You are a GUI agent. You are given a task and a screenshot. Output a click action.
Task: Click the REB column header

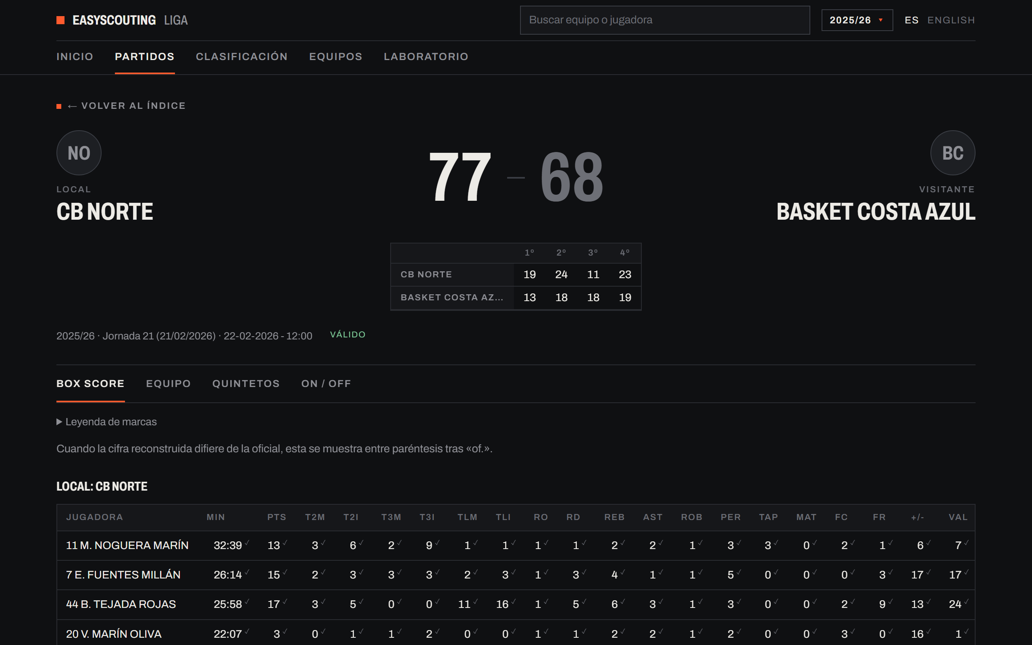click(614, 517)
